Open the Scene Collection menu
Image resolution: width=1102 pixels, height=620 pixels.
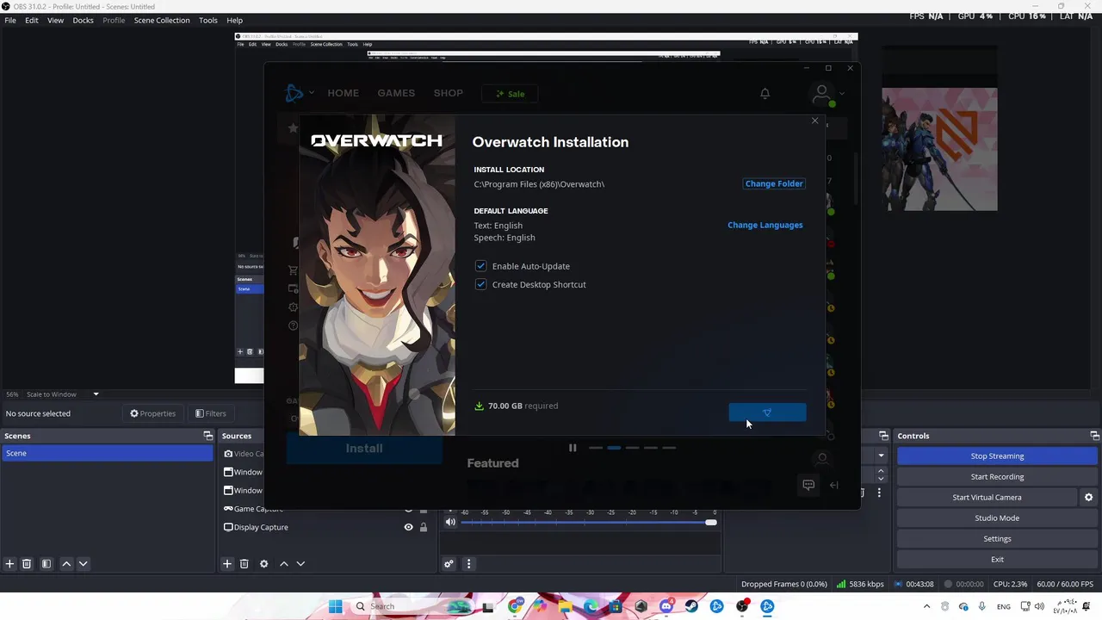(x=162, y=20)
